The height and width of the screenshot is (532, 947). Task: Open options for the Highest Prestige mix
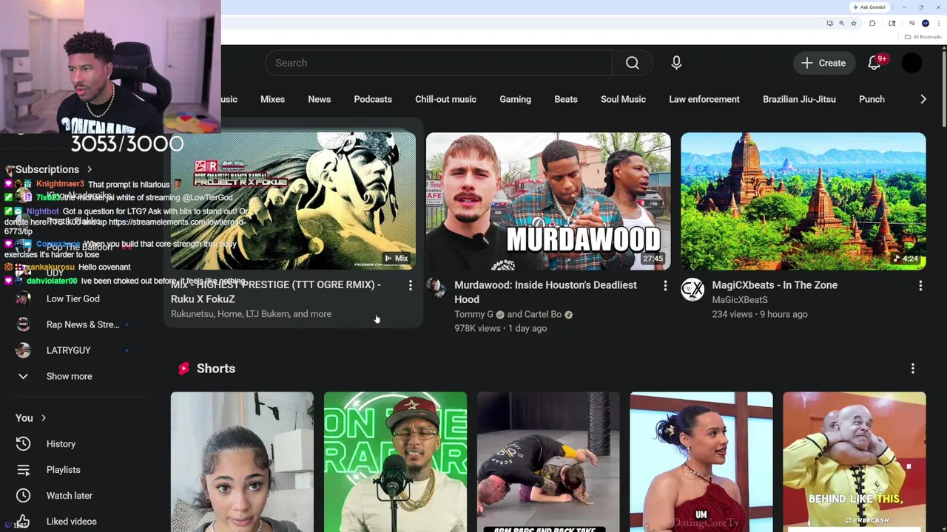411,285
